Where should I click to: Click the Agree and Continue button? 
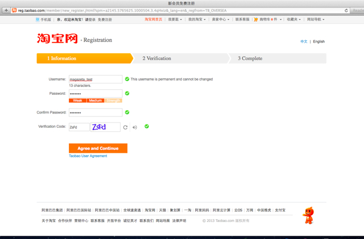(98, 148)
